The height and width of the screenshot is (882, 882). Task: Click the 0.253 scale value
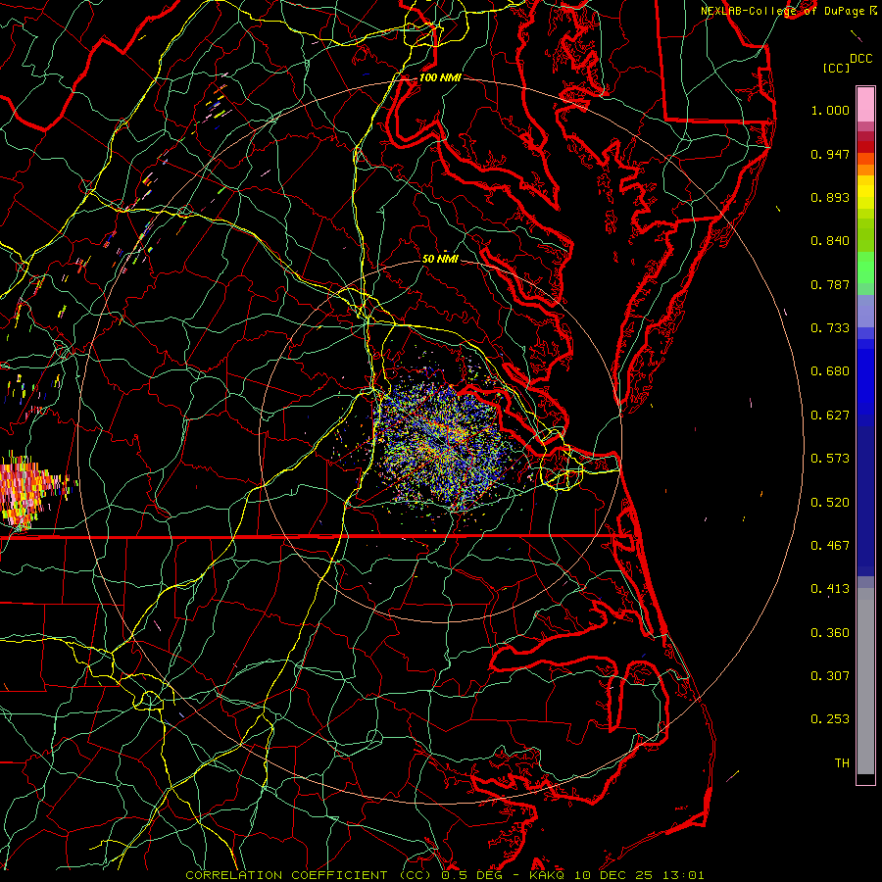[x=830, y=719]
